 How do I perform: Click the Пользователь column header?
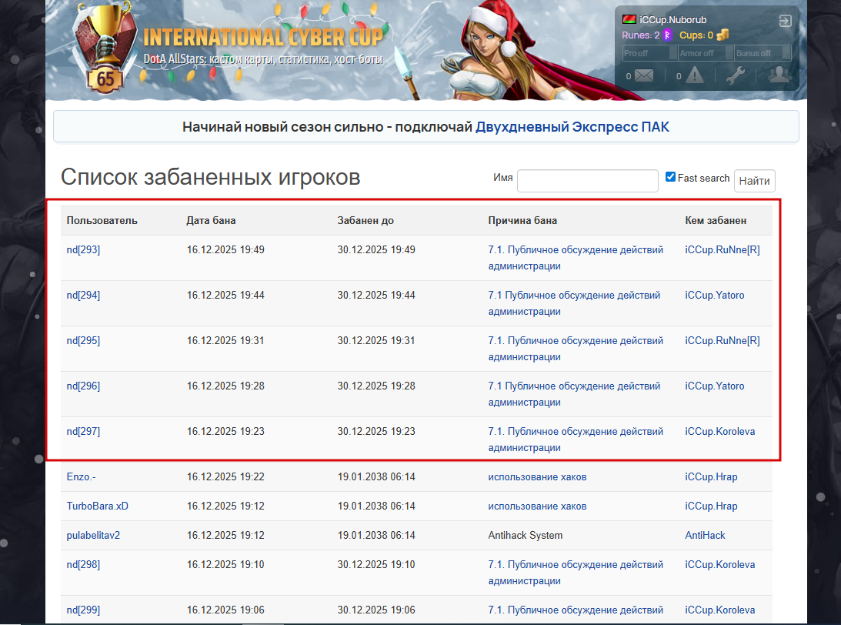click(x=102, y=220)
